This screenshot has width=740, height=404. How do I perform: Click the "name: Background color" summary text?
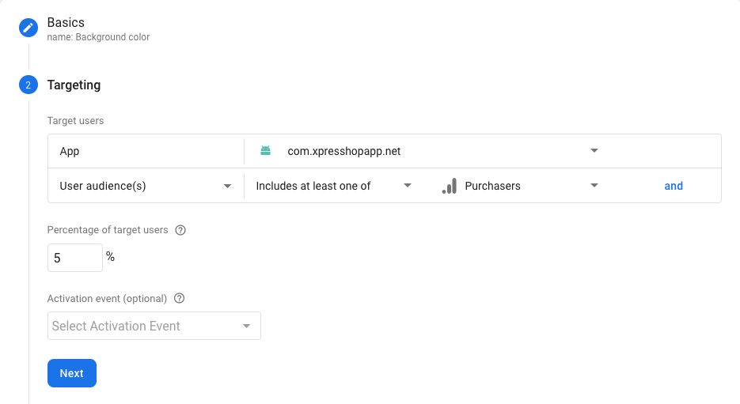(98, 37)
